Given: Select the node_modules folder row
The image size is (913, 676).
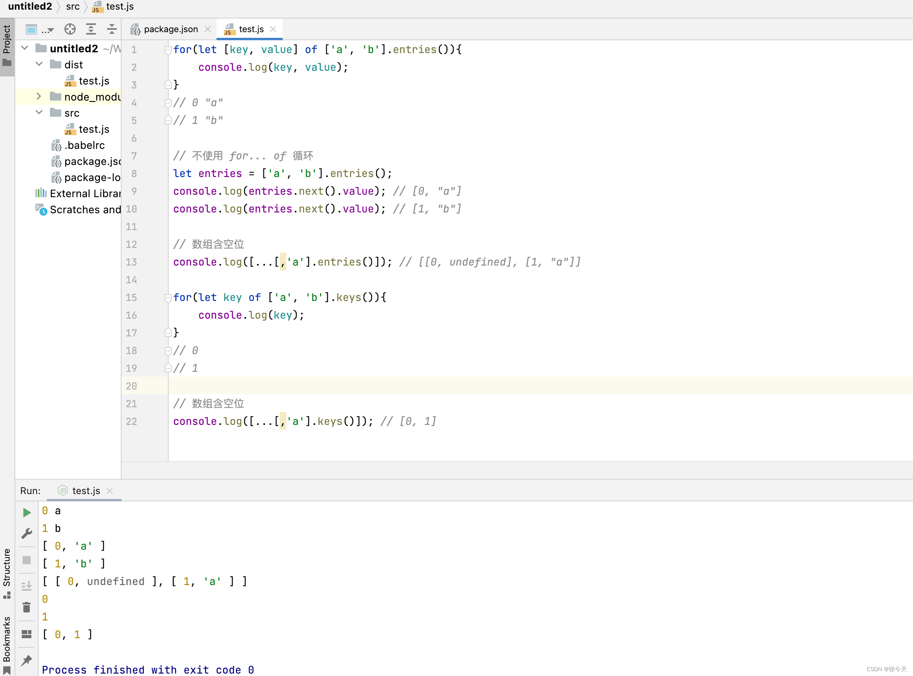Looking at the screenshot, I should pyautogui.click(x=68, y=97).
